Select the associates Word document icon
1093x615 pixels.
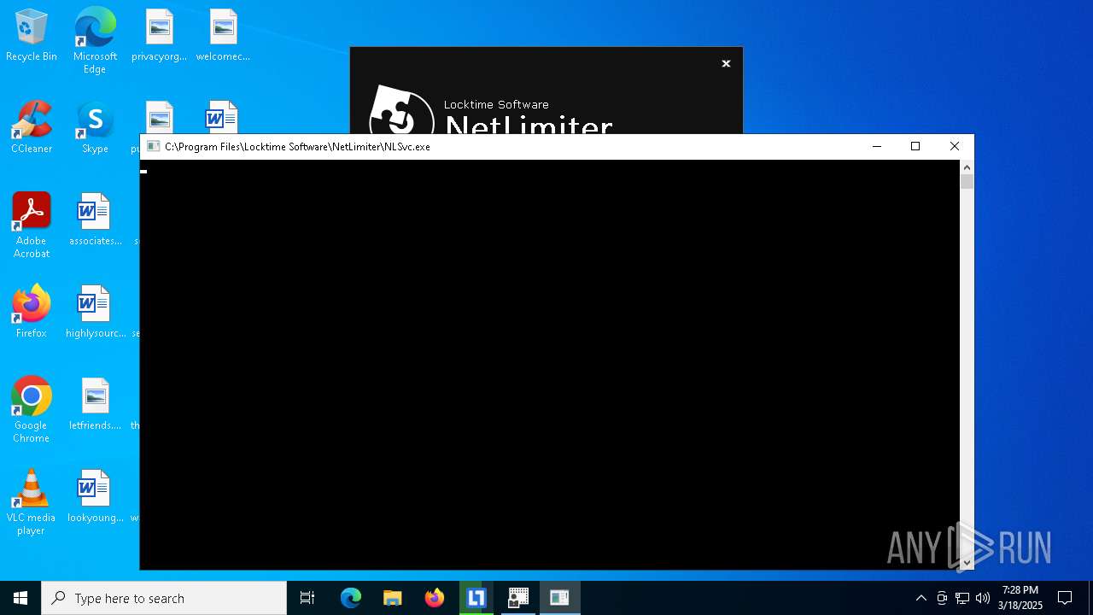pos(95,220)
